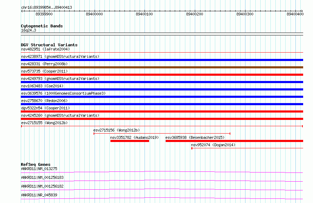Open the DGV Structural Variants track heading
The image size is (313, 203).
point(49,45)
